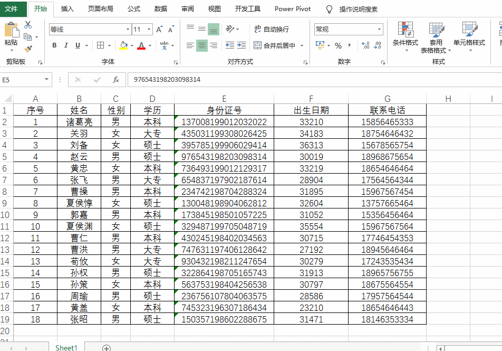Click formula bar with 976543198203098314
This screenshot has height=351, width=502.
[315, 80]
